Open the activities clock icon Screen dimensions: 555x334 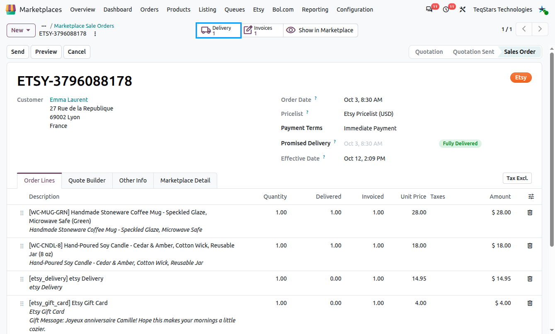click(446, 9)
